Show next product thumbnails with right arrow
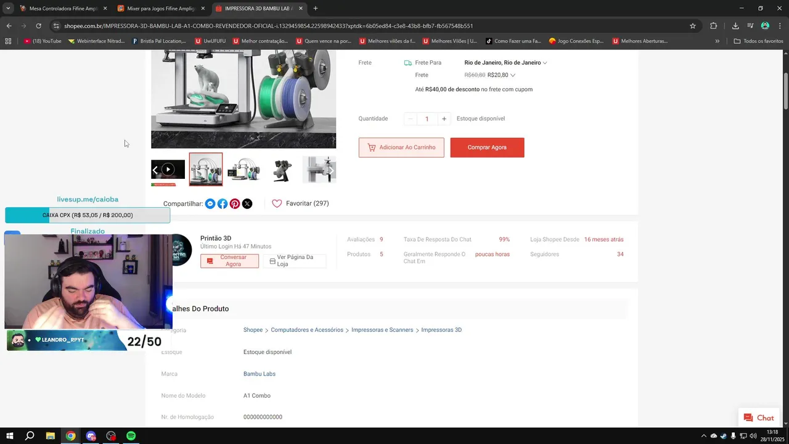The height and width of the screenshot is (444, 789). coord(331,170)
